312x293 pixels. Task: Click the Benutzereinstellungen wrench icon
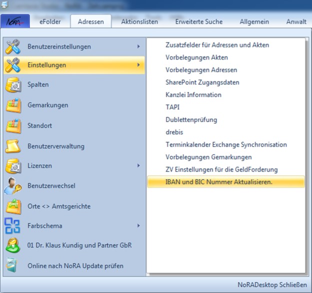[13, 46]
